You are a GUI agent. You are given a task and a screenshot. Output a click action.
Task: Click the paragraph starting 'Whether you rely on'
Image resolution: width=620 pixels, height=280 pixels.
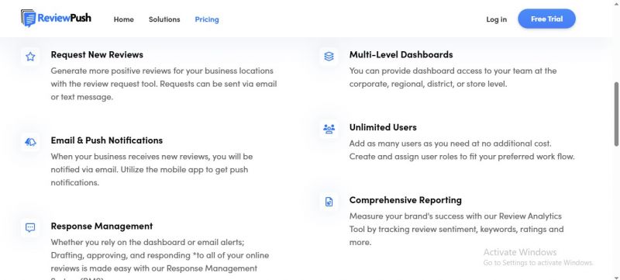click(160, 261)
